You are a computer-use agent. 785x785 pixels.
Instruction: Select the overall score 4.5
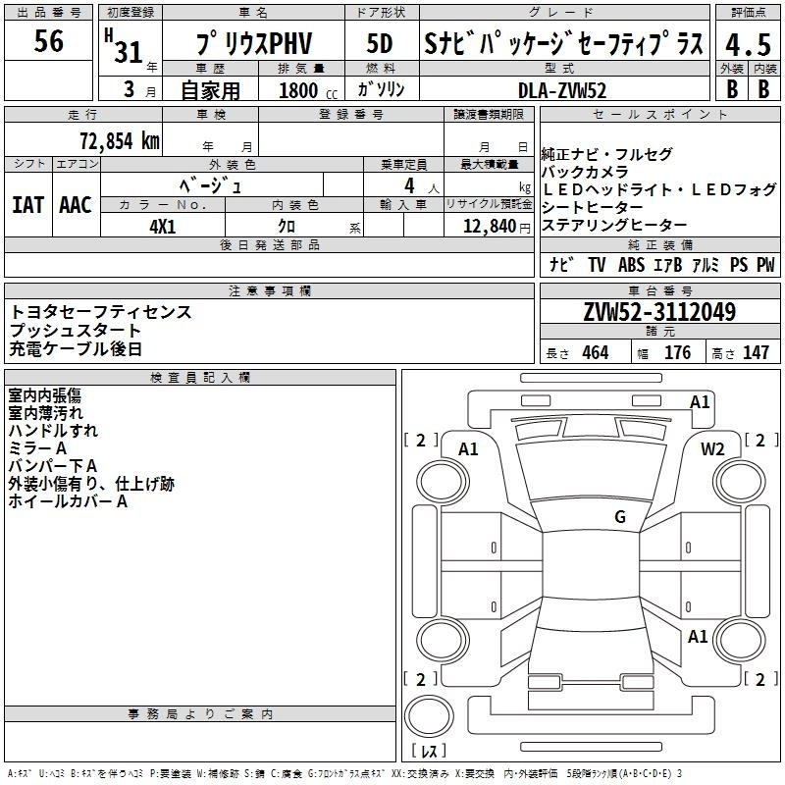pos(748,44)
